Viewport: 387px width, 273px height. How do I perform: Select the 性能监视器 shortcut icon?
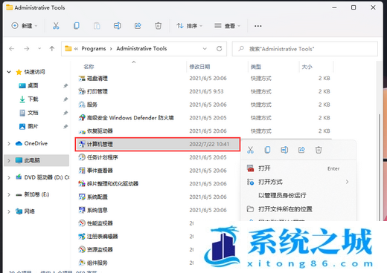click(x=82, y=223)
